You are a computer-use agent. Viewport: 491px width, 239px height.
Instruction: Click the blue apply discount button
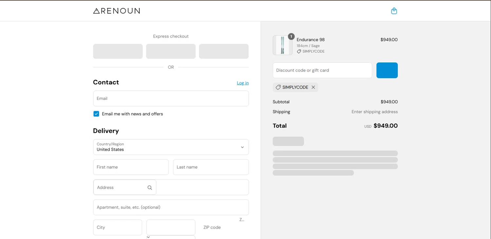387,70
